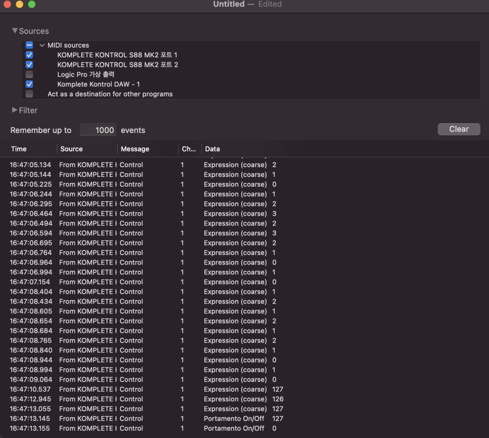Select the event at 16:47:13.055
489x438 pixels.
tap(244, 409)
